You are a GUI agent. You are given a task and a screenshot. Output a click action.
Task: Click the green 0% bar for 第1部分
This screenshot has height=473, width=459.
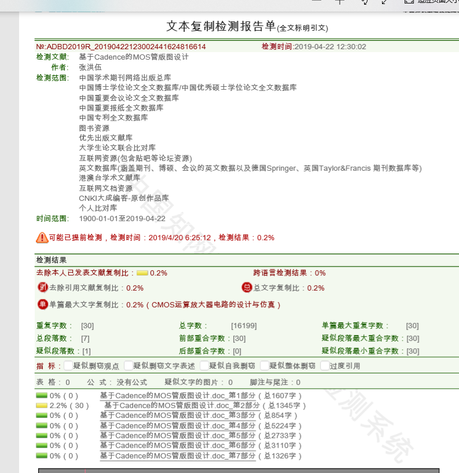42,395
